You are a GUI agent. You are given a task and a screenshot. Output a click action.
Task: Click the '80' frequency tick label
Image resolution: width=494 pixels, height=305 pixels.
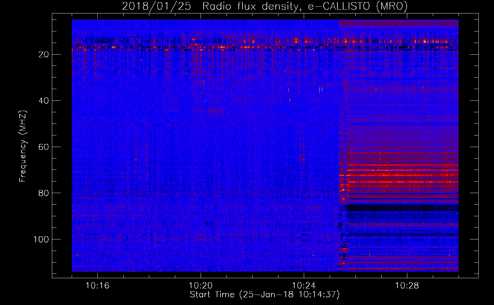pos(44,193)
